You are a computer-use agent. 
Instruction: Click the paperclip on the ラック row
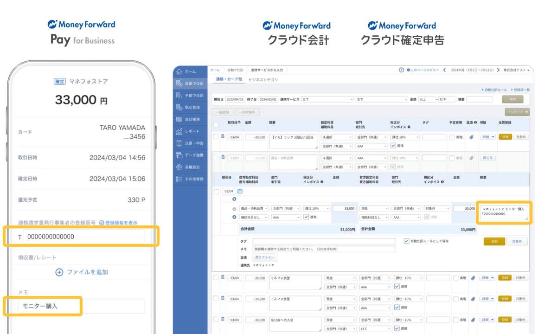[x=472, y=137]
